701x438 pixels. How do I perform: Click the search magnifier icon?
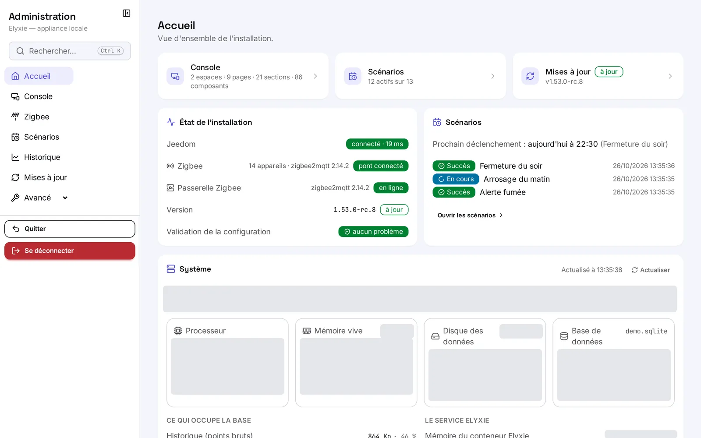click(x=20, y=51)
